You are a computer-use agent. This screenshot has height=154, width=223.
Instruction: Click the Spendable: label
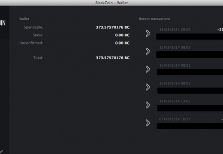(x=33, y=27)
